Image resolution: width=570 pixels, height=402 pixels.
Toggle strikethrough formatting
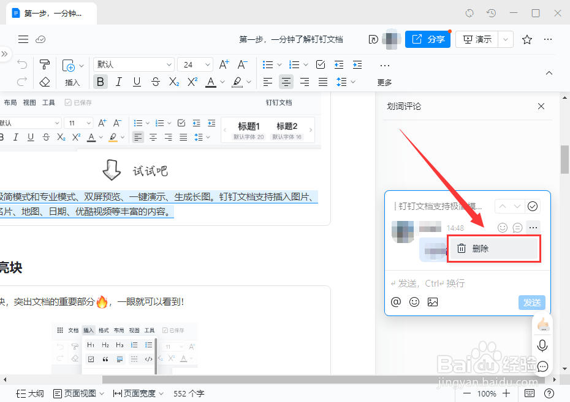pos(156,82)
